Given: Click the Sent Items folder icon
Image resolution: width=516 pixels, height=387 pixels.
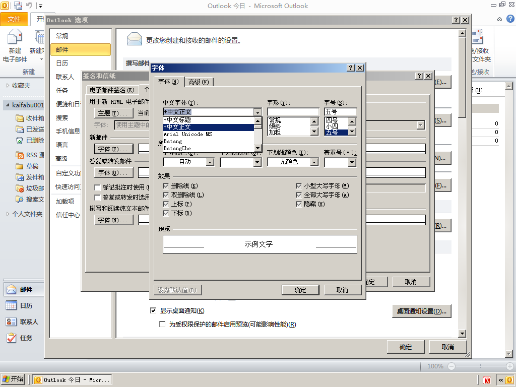Looking at the screenshot, I should tap(20, 130).
